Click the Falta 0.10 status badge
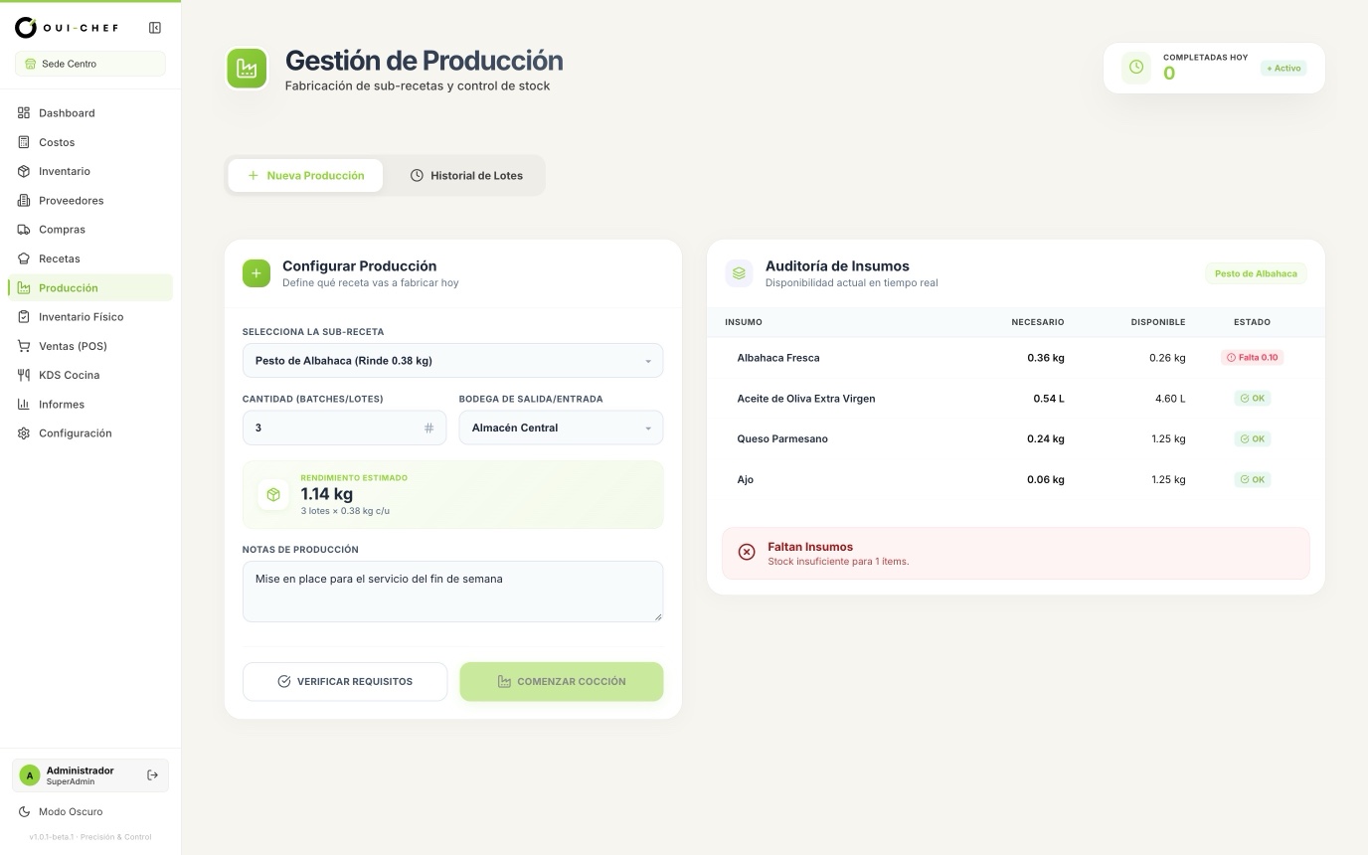This screenshot has height=855, width=1368. pyautogui.click(x=1252, y=357)
